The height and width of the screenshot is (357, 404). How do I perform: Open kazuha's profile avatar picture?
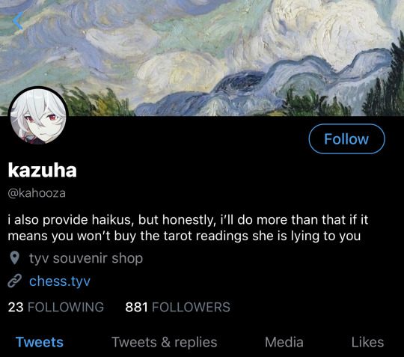[x=38, y=116]
